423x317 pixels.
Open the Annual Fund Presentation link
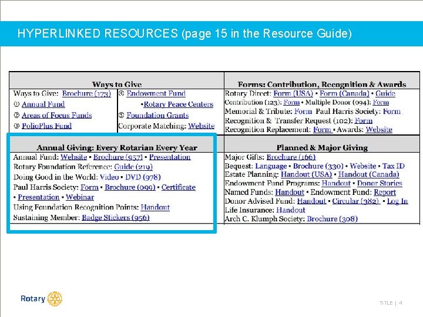(170, 157)
